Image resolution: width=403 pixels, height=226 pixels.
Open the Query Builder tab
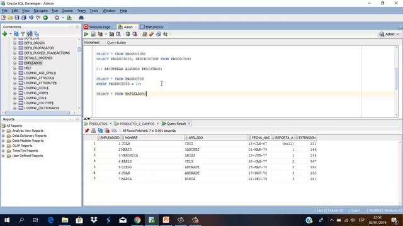coord(116,43)
